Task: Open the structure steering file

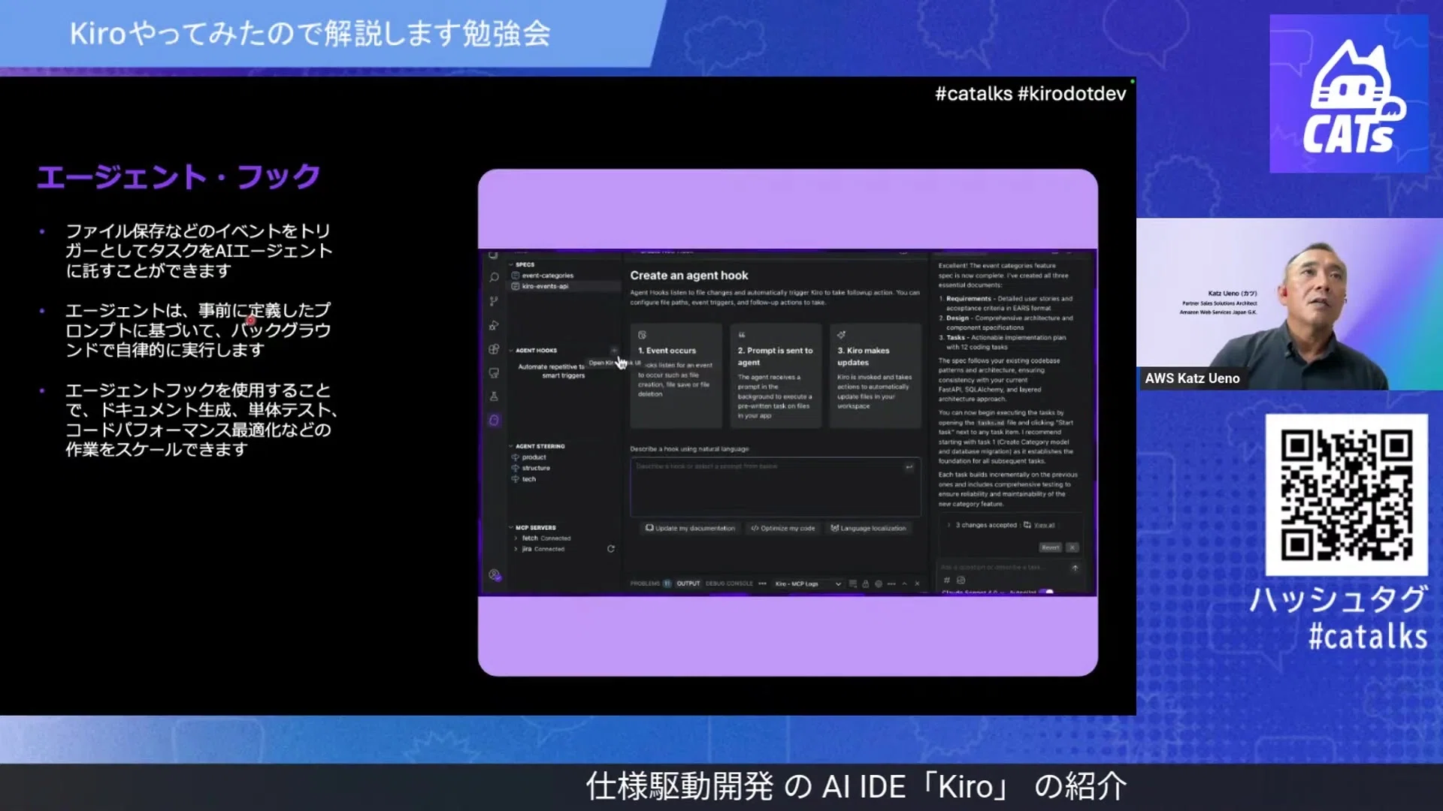Action: click(536, 468)
